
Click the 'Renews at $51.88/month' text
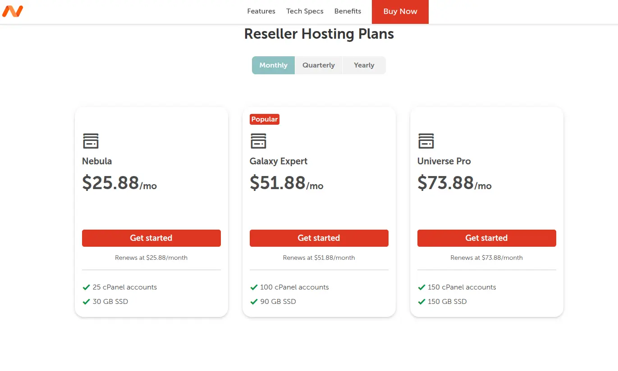click(319, 258)
